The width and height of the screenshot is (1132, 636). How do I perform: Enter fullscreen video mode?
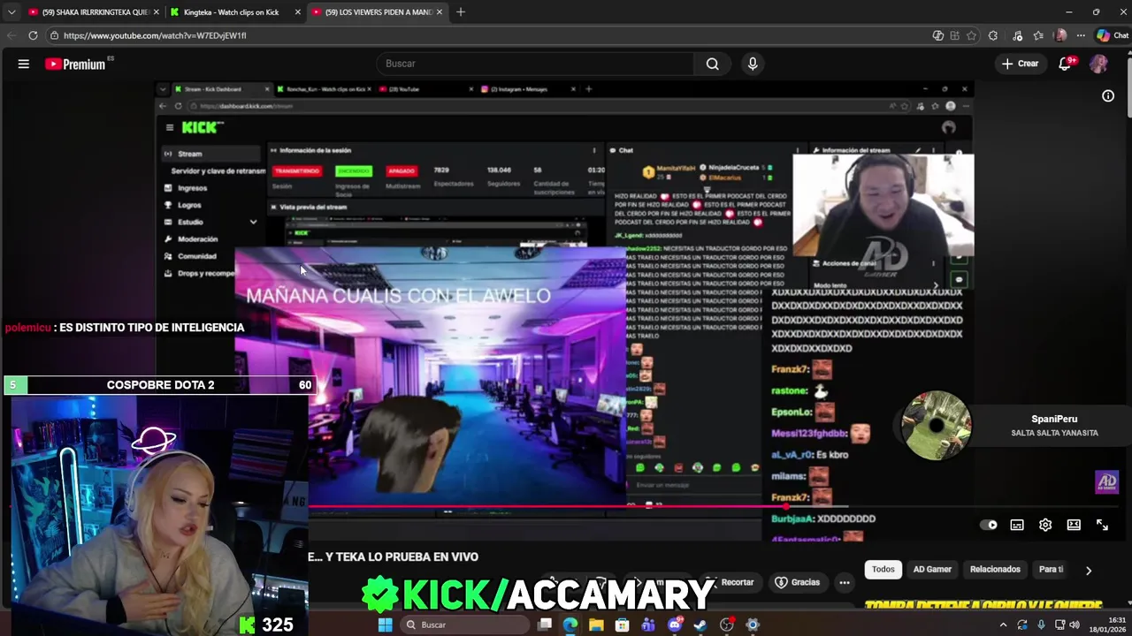[1102, 525]
